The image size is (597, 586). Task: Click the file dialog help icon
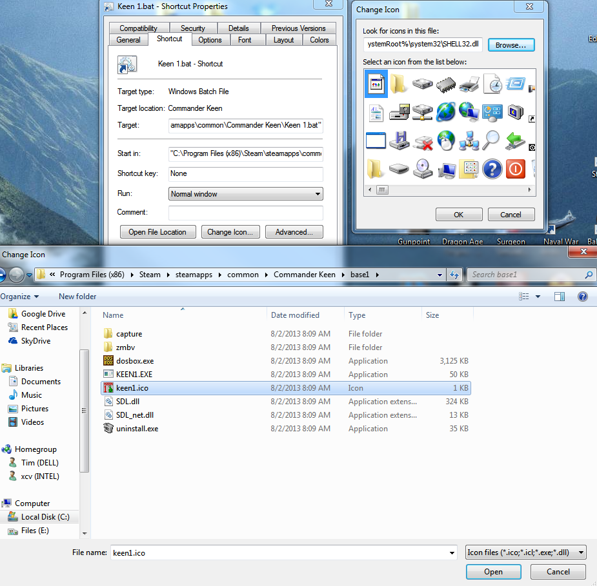583,297
